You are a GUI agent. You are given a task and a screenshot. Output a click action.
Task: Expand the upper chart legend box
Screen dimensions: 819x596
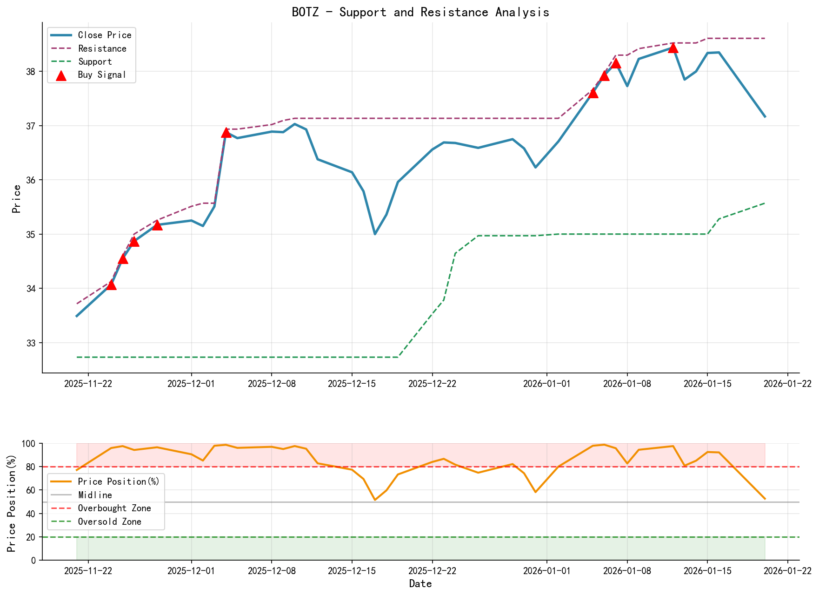(x=91, y=54)
